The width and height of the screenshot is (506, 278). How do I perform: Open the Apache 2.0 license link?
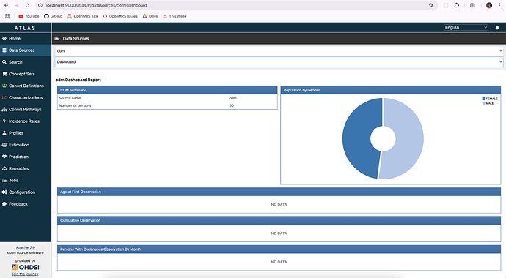click(26, 248)
